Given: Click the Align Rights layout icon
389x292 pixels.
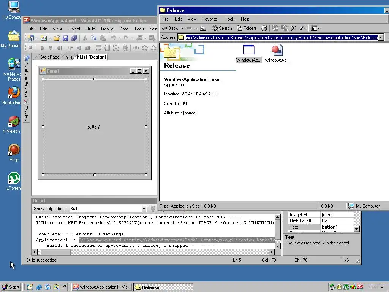Looking at the screenshot, I should (x=59, y=48).
